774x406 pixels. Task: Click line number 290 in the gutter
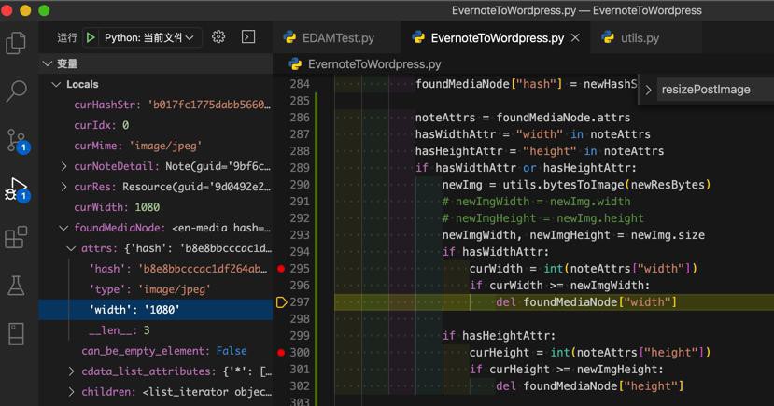click(300, 185)
